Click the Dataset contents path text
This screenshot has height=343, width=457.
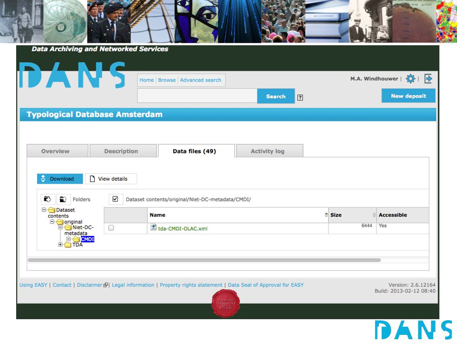pos(189,200)
